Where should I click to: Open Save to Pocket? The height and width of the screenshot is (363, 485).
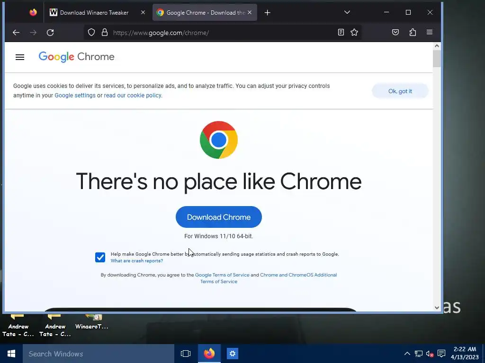click(395, 32)
